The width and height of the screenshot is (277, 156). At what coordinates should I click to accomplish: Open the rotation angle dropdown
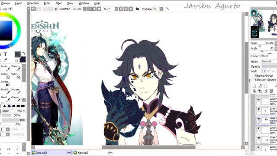116,9
